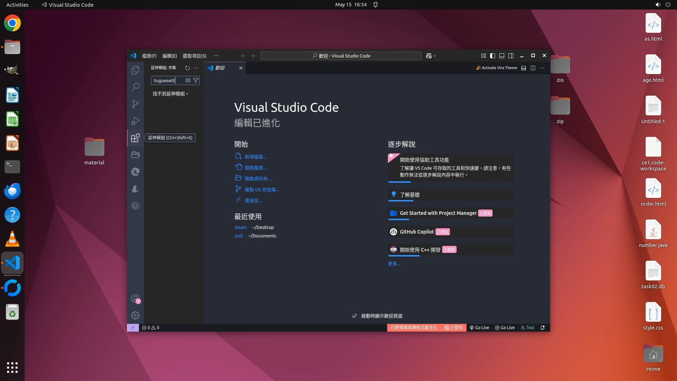This screenshot has width=677, height=381.
Task: Open the 檔案(F) menu
Action: tap(149, 56)
